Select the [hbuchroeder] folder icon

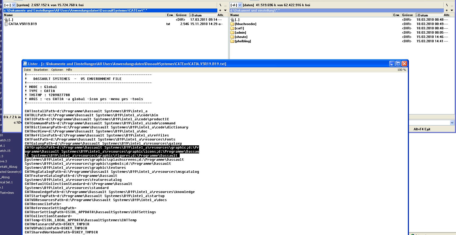point(232,24)
